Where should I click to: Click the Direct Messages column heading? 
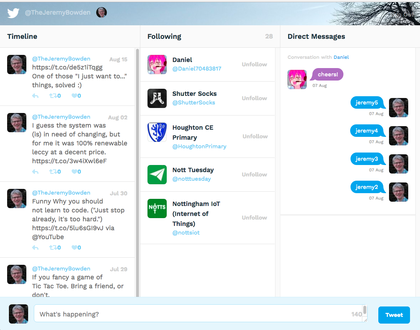[x=316, y=36]
